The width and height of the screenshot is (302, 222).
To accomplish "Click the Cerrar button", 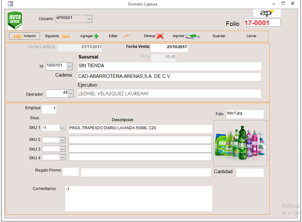I will (251, 36).
